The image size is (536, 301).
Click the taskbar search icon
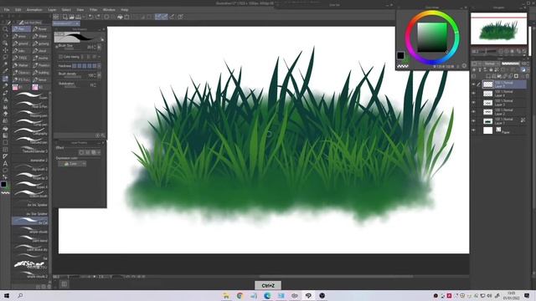point(20,295)
